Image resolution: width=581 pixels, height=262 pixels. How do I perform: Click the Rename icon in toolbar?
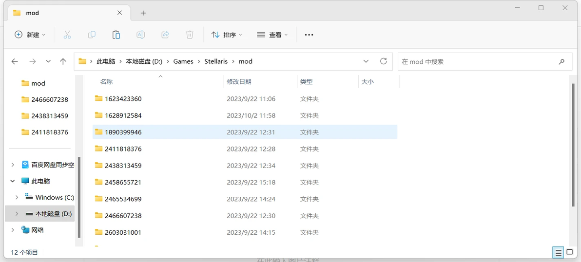click(x=140, y=35)
